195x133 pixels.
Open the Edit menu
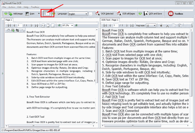point(19,7)
